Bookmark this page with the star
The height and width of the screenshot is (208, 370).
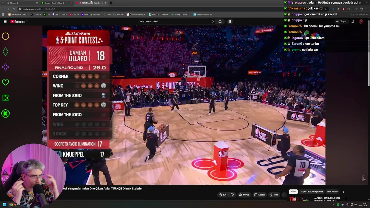(x=326, y=9)
